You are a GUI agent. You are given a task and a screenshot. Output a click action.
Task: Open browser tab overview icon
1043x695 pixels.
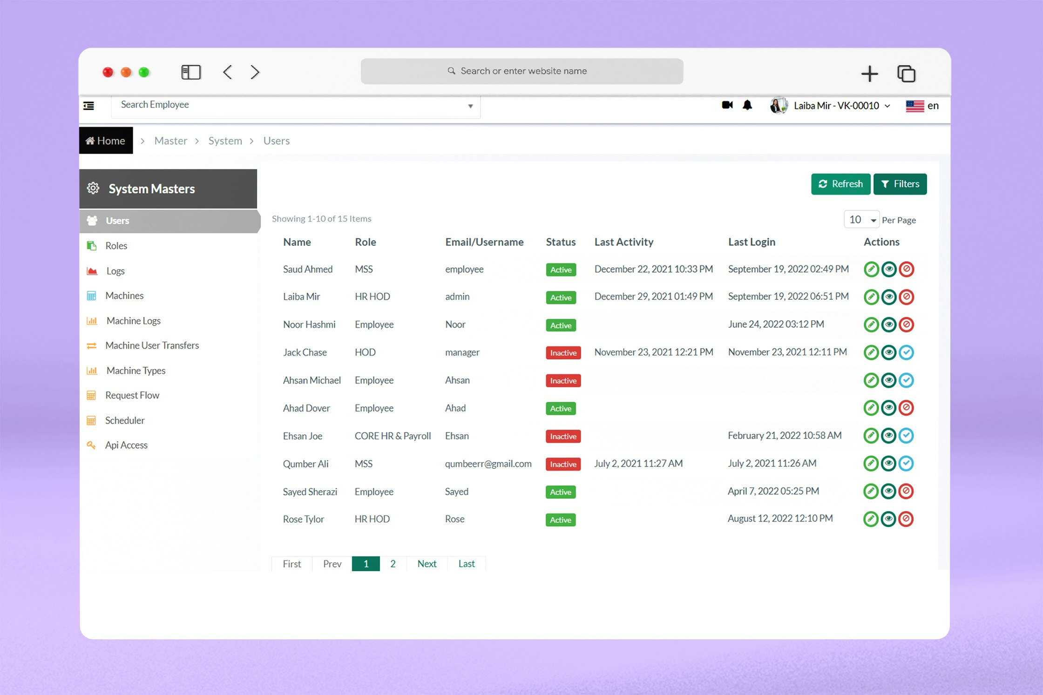906,74
